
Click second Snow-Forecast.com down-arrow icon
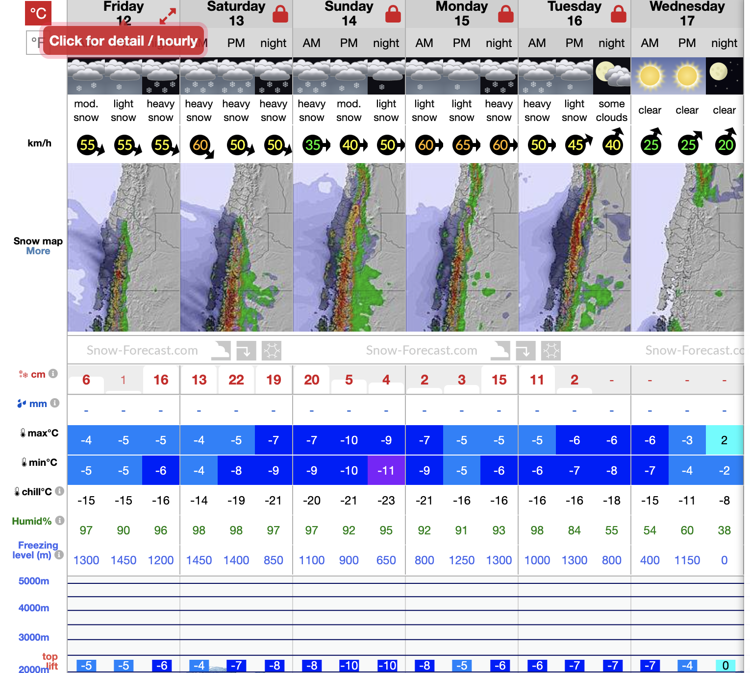coord(525,351)
